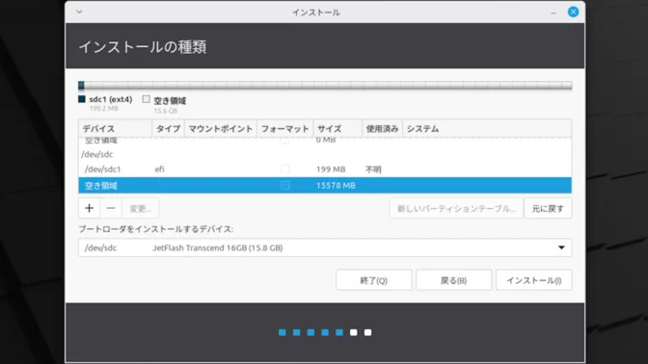Click the 終了(Q) quit button
The width and height of the screenshot is (648, 364).
pos(373,280)
